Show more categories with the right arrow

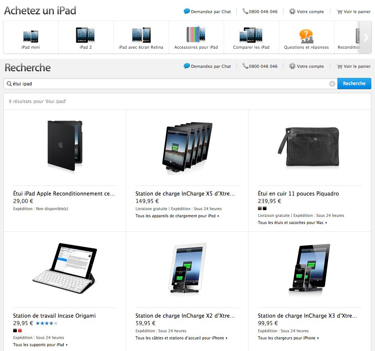coord(366,37)
